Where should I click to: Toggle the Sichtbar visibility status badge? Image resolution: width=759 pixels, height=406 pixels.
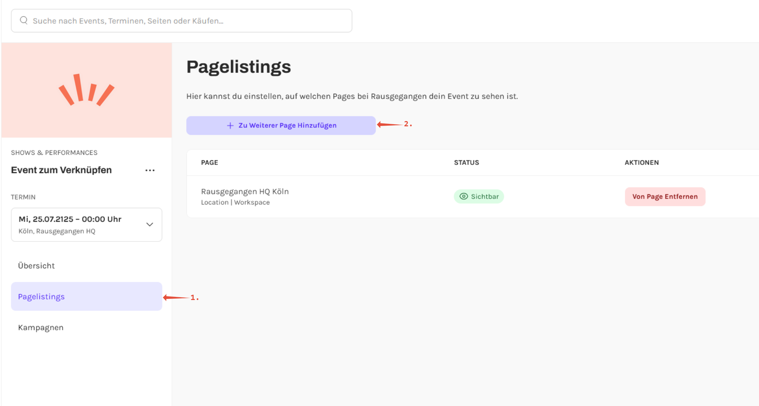(479, 197)
